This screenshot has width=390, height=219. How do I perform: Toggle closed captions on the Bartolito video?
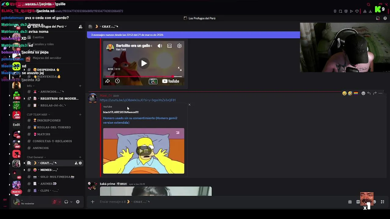click(x=170, y=46)
